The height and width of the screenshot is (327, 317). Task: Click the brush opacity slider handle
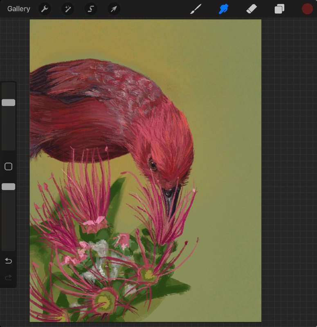tap(8, 187)
